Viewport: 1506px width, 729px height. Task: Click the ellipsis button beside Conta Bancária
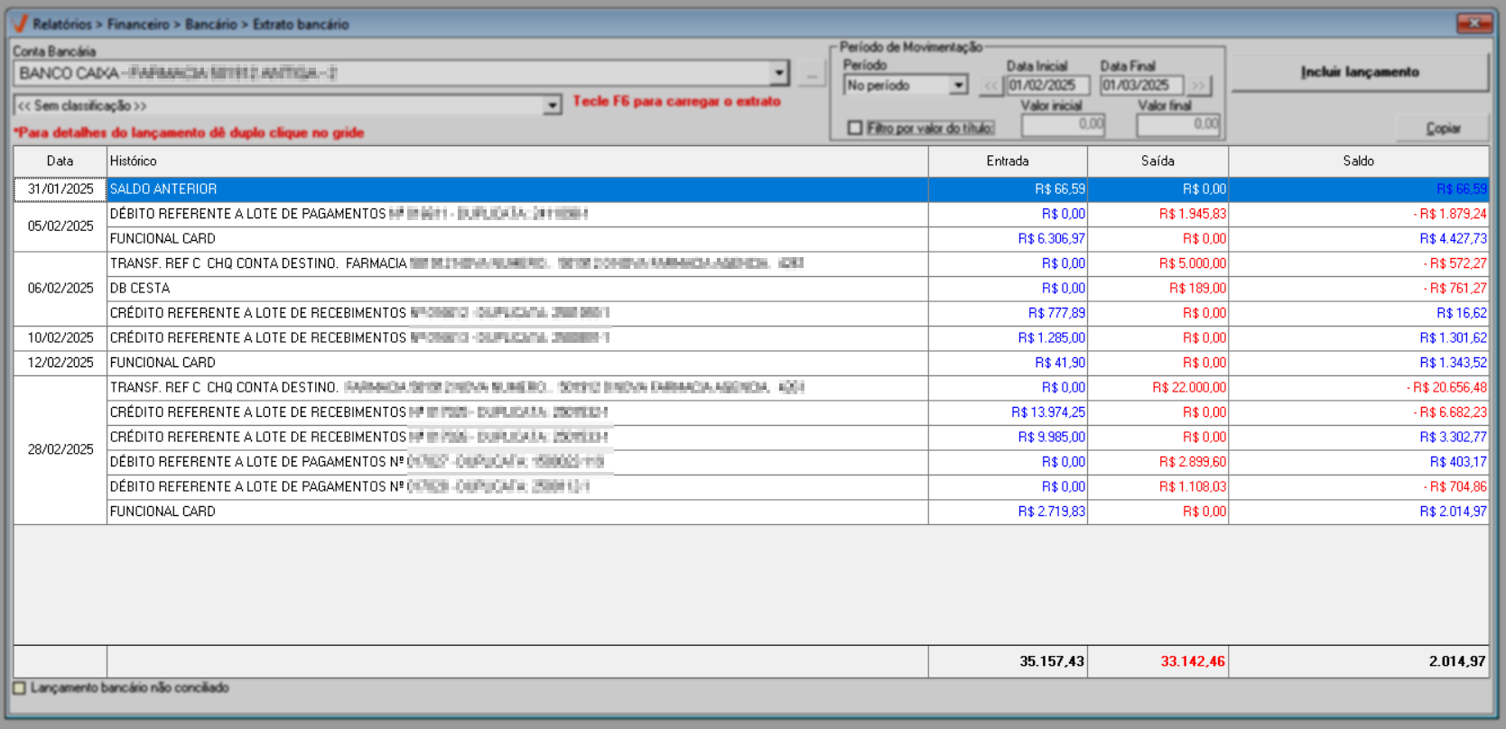[x=812, y=74]
